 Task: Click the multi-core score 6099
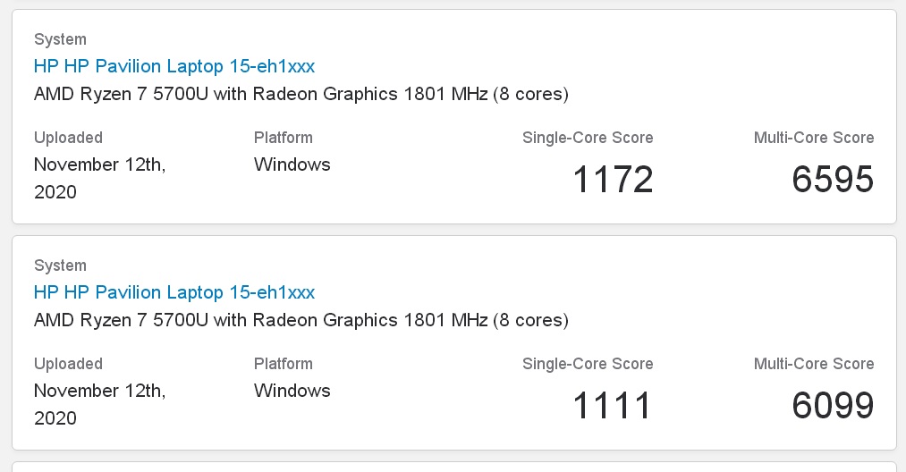pyautogui.click(x=833, y=405)
